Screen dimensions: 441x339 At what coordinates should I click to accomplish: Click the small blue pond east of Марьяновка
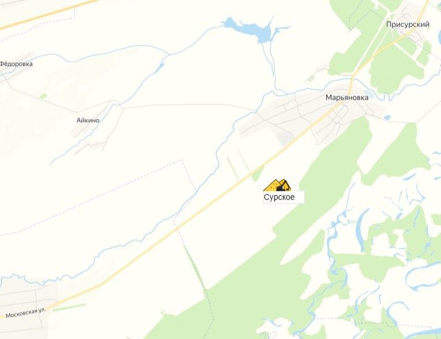(387, 118)
